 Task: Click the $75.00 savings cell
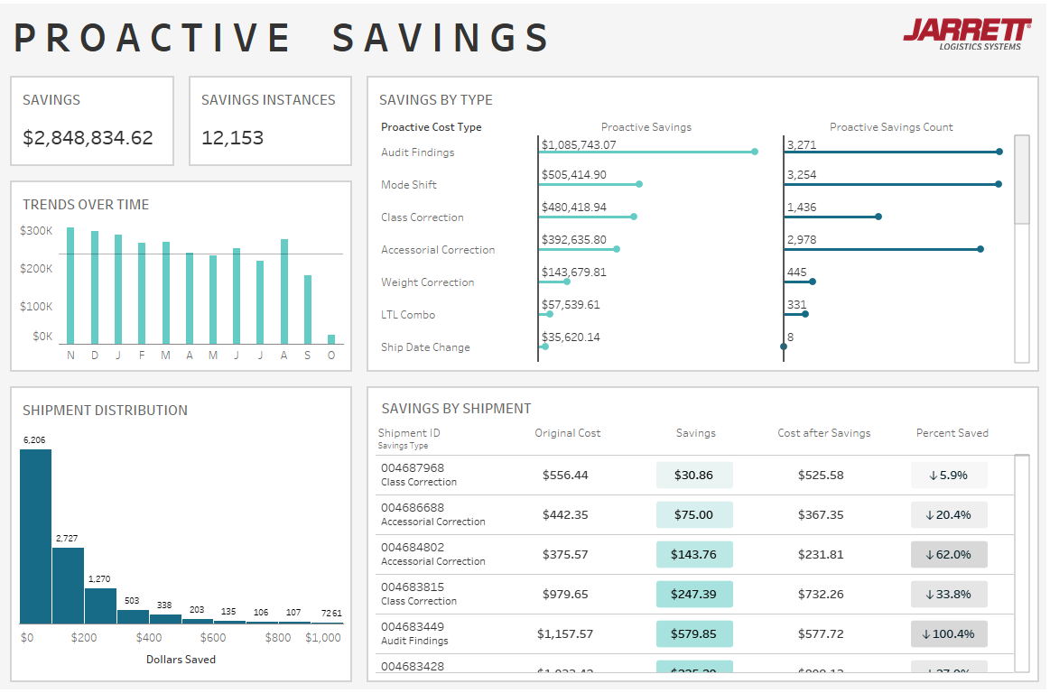(x=693, y=515)
